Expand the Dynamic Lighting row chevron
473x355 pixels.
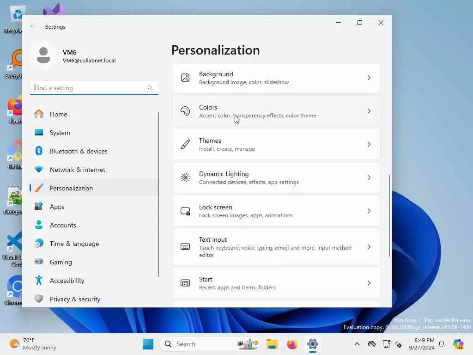[369, 177]
